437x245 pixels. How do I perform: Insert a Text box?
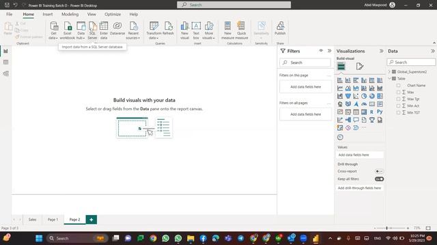tap(196, 30)
